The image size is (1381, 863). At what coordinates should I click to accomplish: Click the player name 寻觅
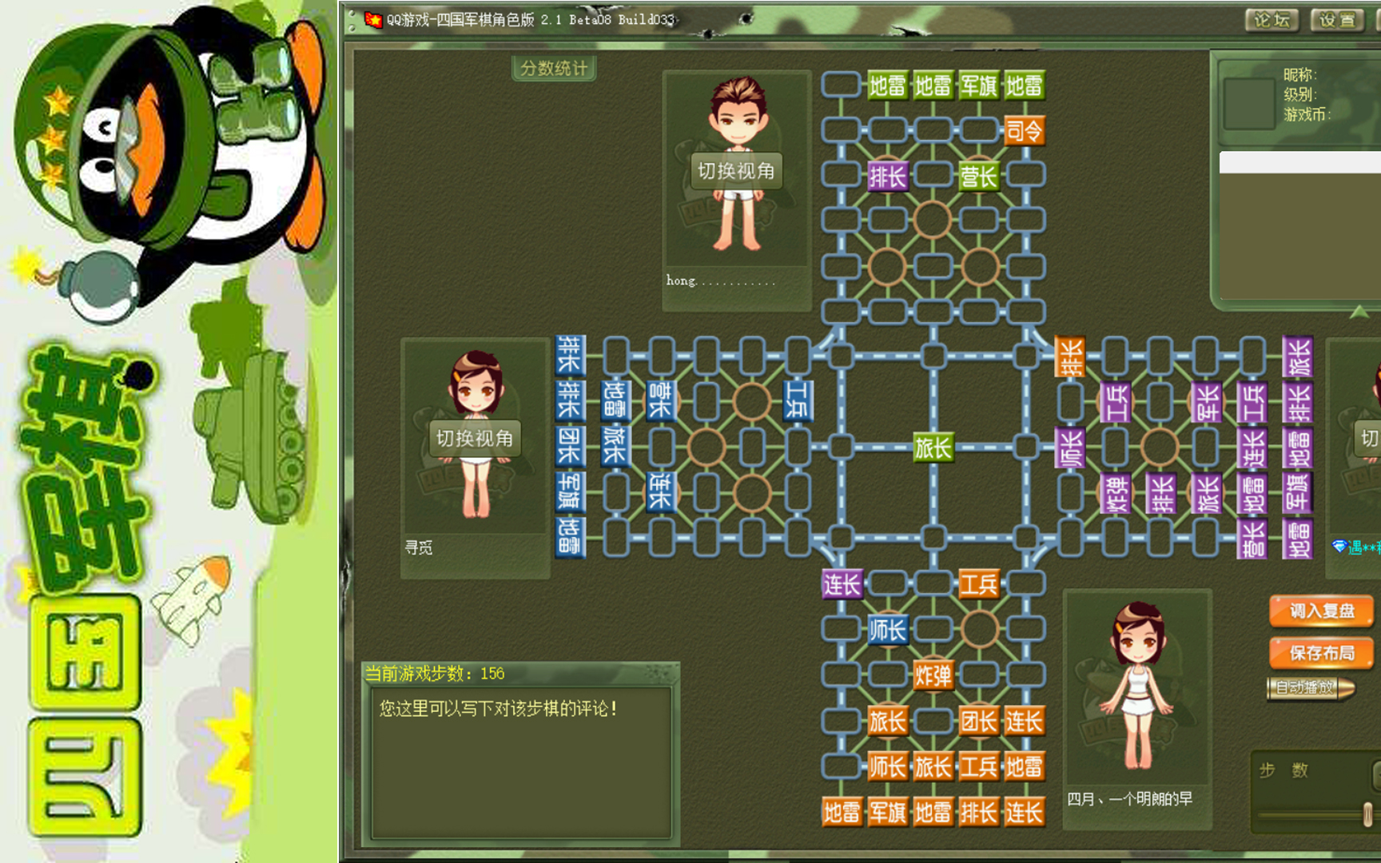tap(419, 547)
